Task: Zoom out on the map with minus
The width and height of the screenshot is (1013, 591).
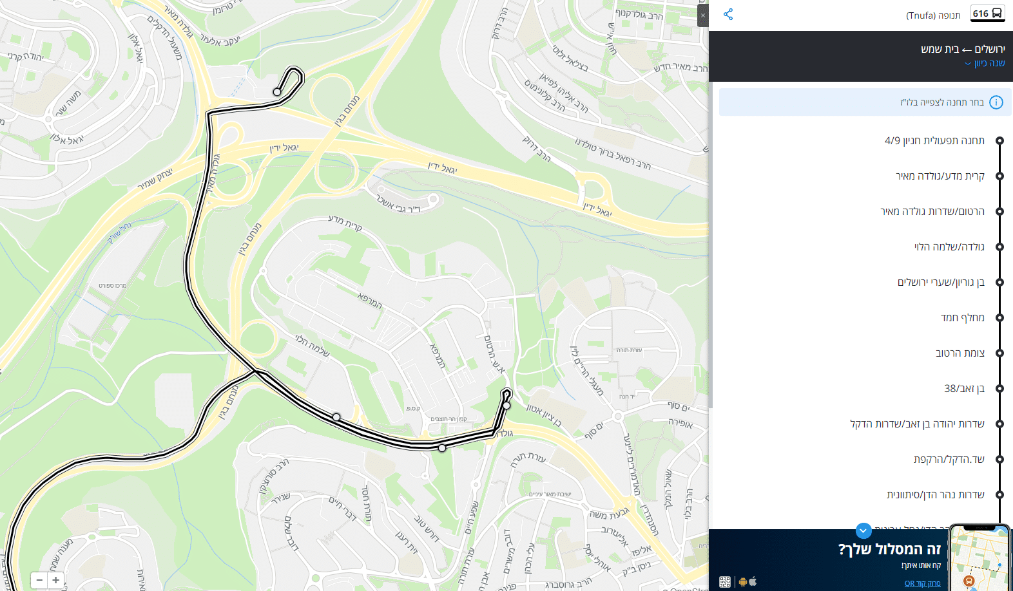Action: click(39, 580)
